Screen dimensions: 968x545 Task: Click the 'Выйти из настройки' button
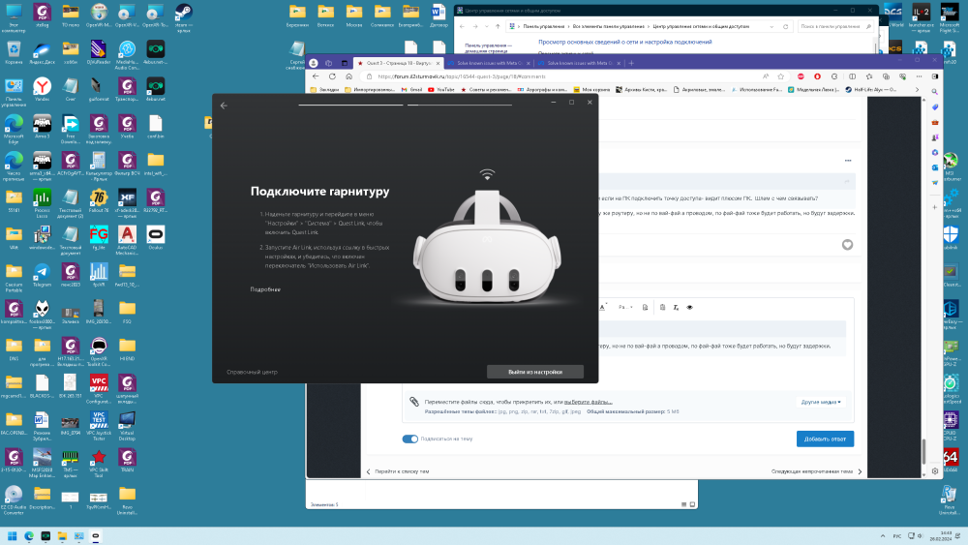click(x=535, y=372)
